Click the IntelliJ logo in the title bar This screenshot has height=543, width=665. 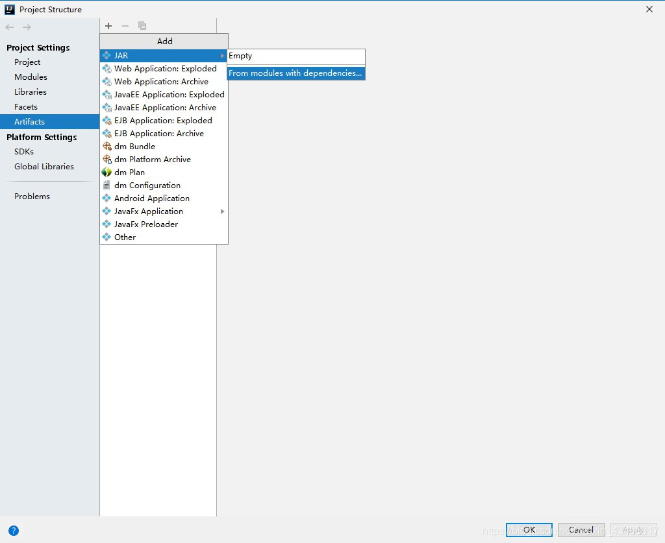click(9, 9)
